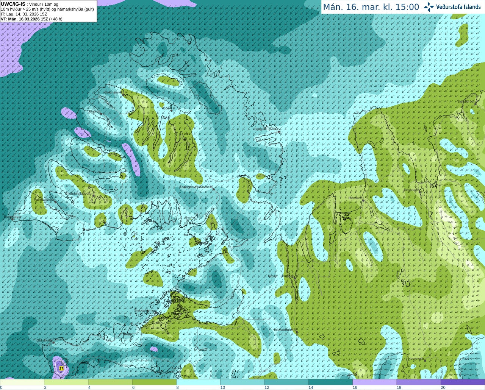Pick the 8–10 m/s pale cyan legend swatch
This screenshot has width=485, height=390.
(x=198, y=382)
